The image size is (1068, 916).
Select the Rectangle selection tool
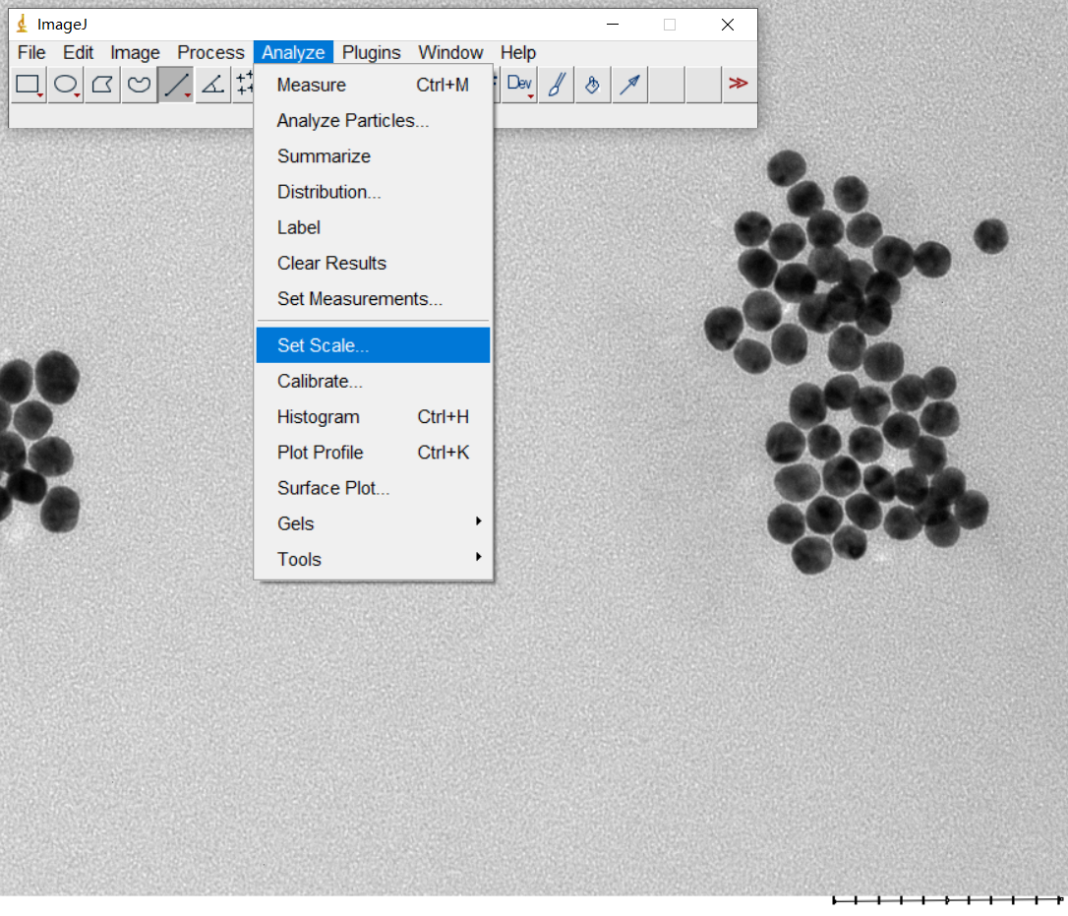[29, 86]
